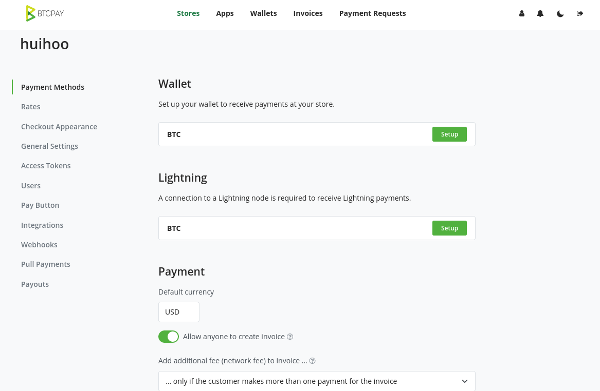Click Setup button for BTC Wallet
This screenshot has height=391, width=600.
click(449, 134)
